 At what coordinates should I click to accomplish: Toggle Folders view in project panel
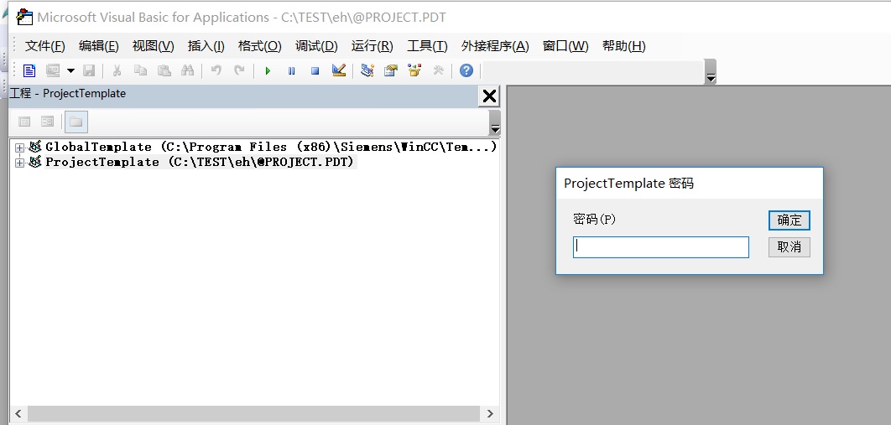coord(76,122)
